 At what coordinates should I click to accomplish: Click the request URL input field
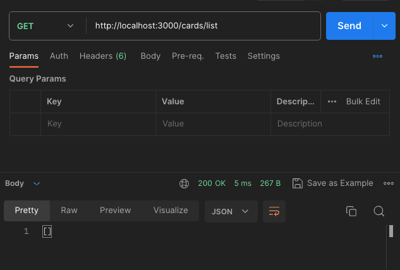tap(202, 26)
